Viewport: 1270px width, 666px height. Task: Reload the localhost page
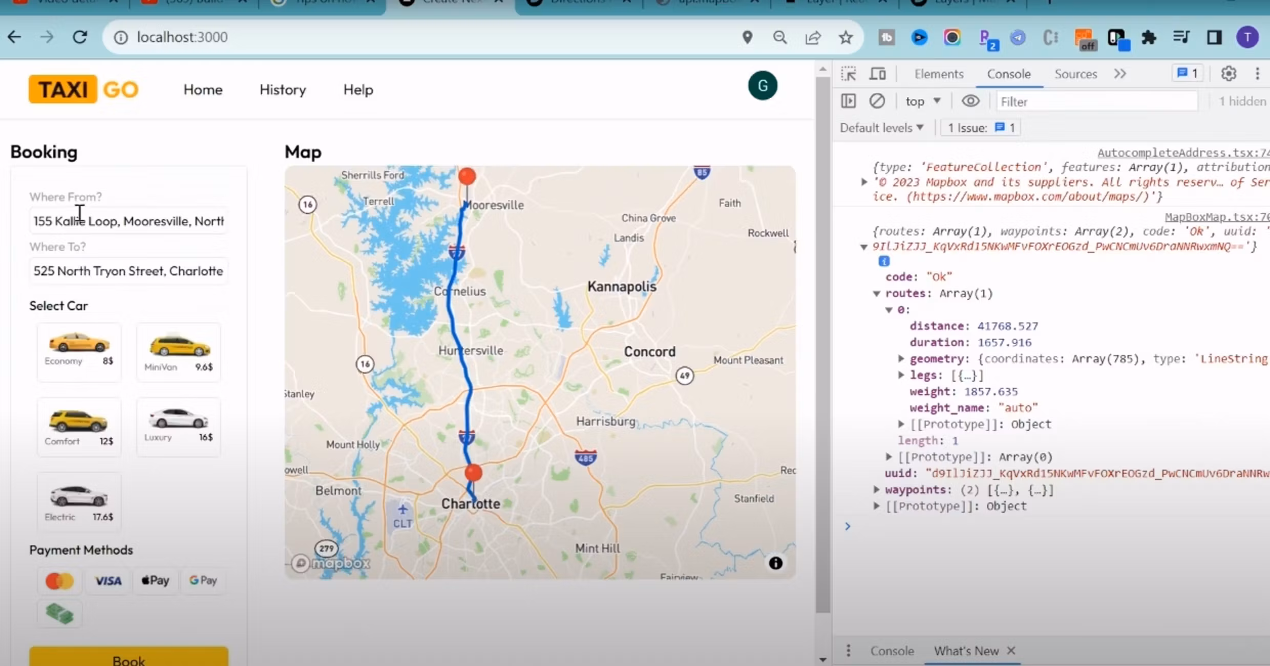80,37
